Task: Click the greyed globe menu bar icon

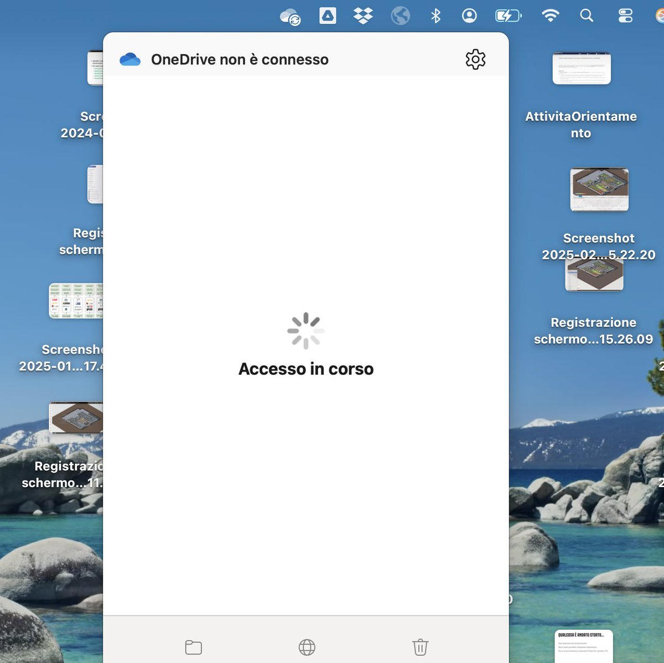Action: 400,16
